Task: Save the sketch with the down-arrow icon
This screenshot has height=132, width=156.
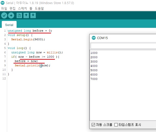Action: (x=33, y=16)
